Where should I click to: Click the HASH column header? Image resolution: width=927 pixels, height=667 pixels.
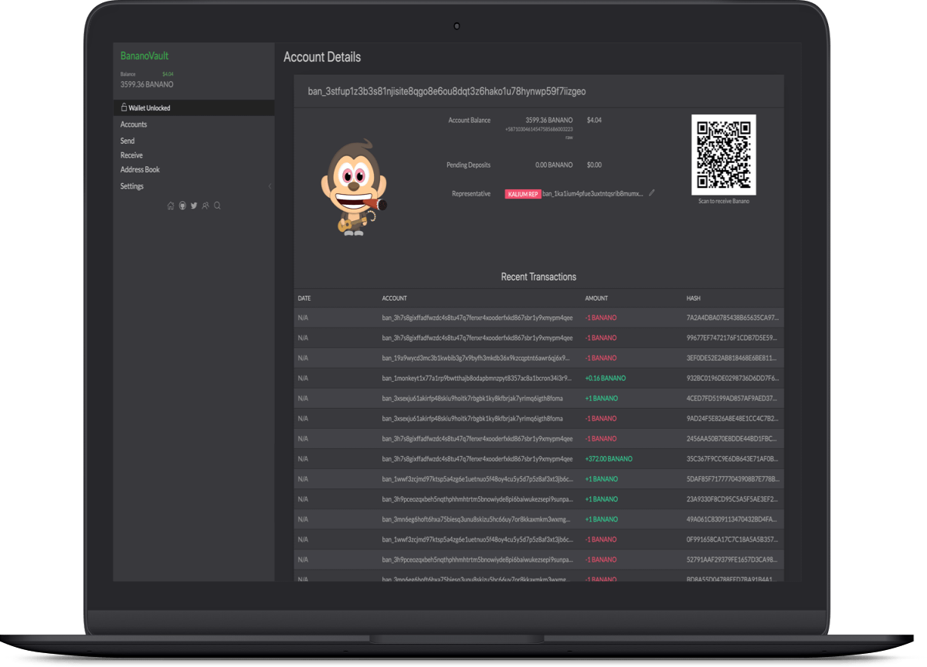tap(693, 298)
